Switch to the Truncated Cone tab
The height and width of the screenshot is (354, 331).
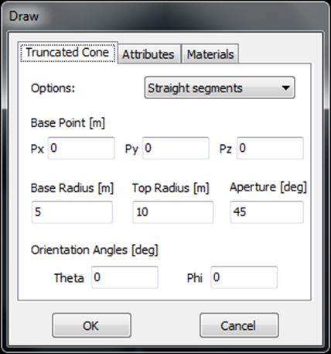tap(67, 53)
